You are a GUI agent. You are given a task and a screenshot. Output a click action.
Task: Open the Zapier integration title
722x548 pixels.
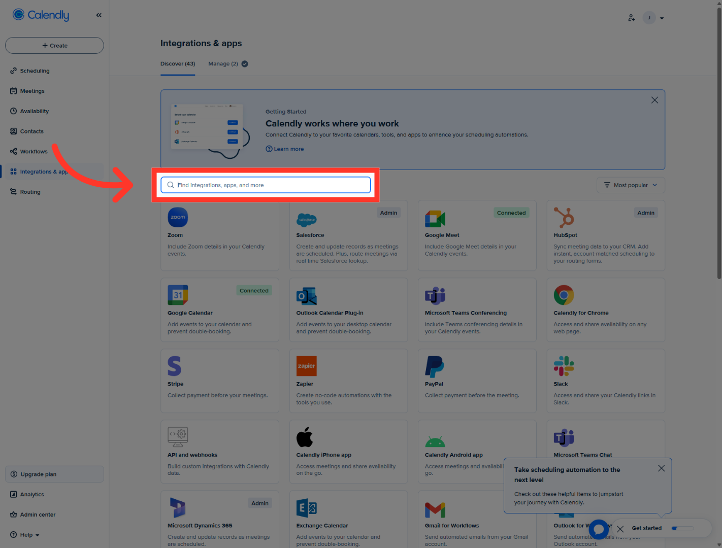[x=305, y=384]
